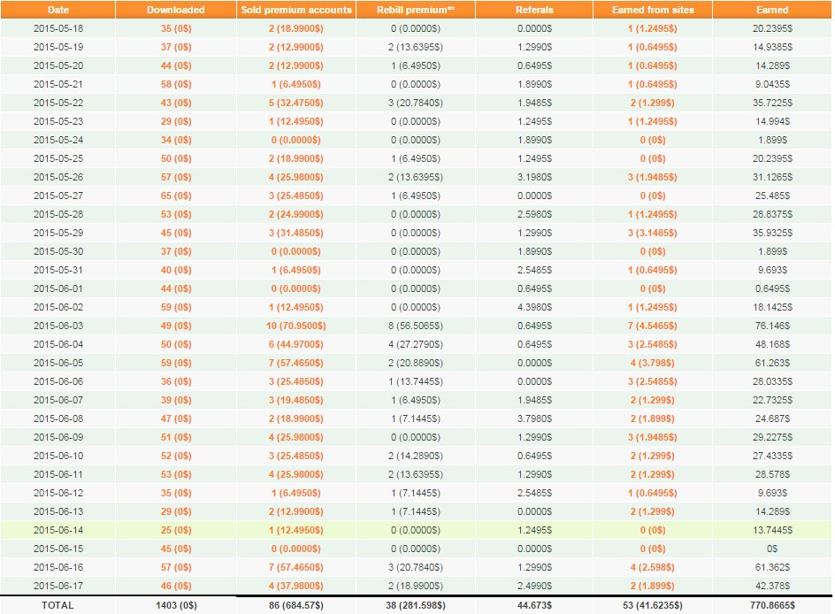Image resolution: width=835 pixels, height=614 pixels.
Task: Select the Rebill premium** column header
Action: (x=416, y=10)
